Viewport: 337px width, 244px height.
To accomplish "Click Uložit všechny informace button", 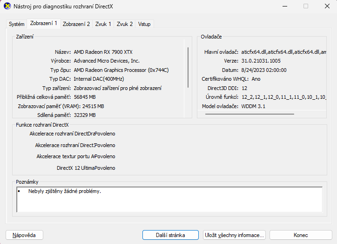I will [235, 235].
